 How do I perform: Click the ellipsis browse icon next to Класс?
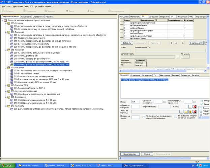pyautogui.click(x=190, y=107)
